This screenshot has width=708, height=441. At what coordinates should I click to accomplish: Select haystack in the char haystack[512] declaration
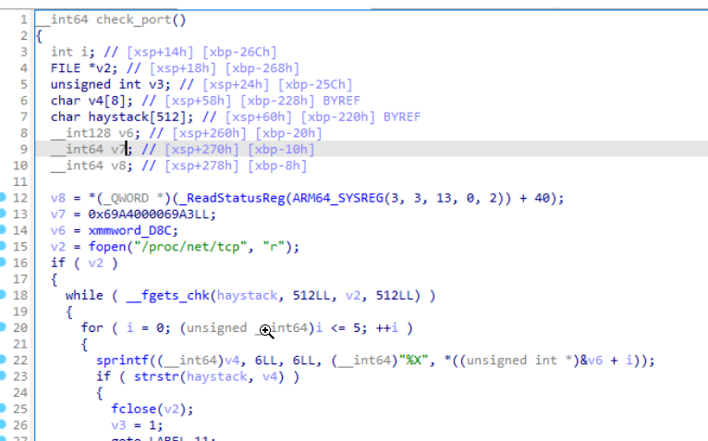(x=118, y=116)
